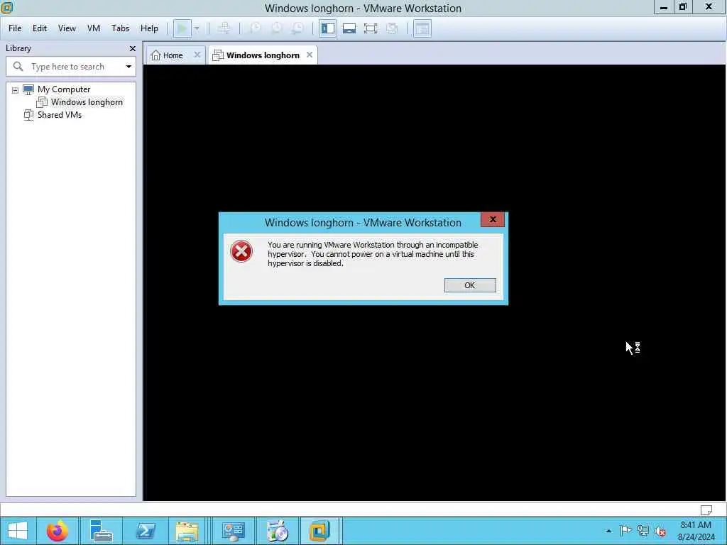The height and width of the screenshot is (545, 727).
Task: Click the Action Center flag tray icon
Action: (625, 531)
